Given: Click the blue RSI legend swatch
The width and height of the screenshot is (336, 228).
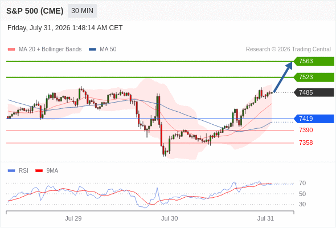Looking at the screenshot, I should (11, 171).
